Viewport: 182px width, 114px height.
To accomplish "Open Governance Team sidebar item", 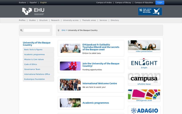I will (38, 69).
